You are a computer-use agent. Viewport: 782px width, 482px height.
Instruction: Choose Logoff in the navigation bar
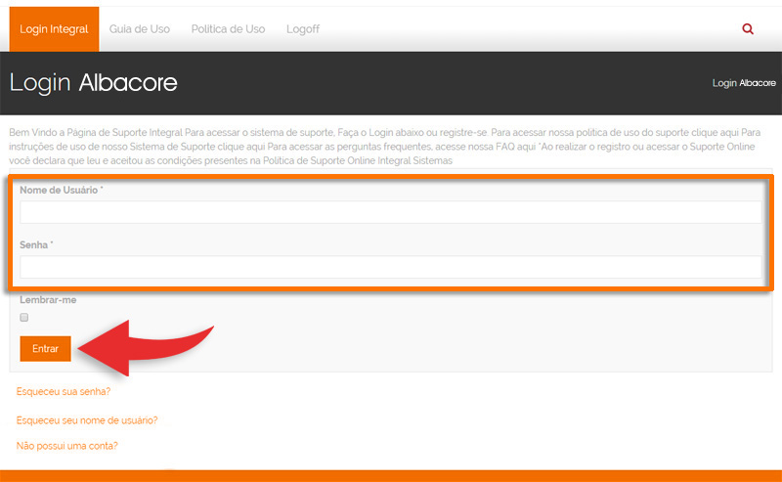[x=303, y=29]
